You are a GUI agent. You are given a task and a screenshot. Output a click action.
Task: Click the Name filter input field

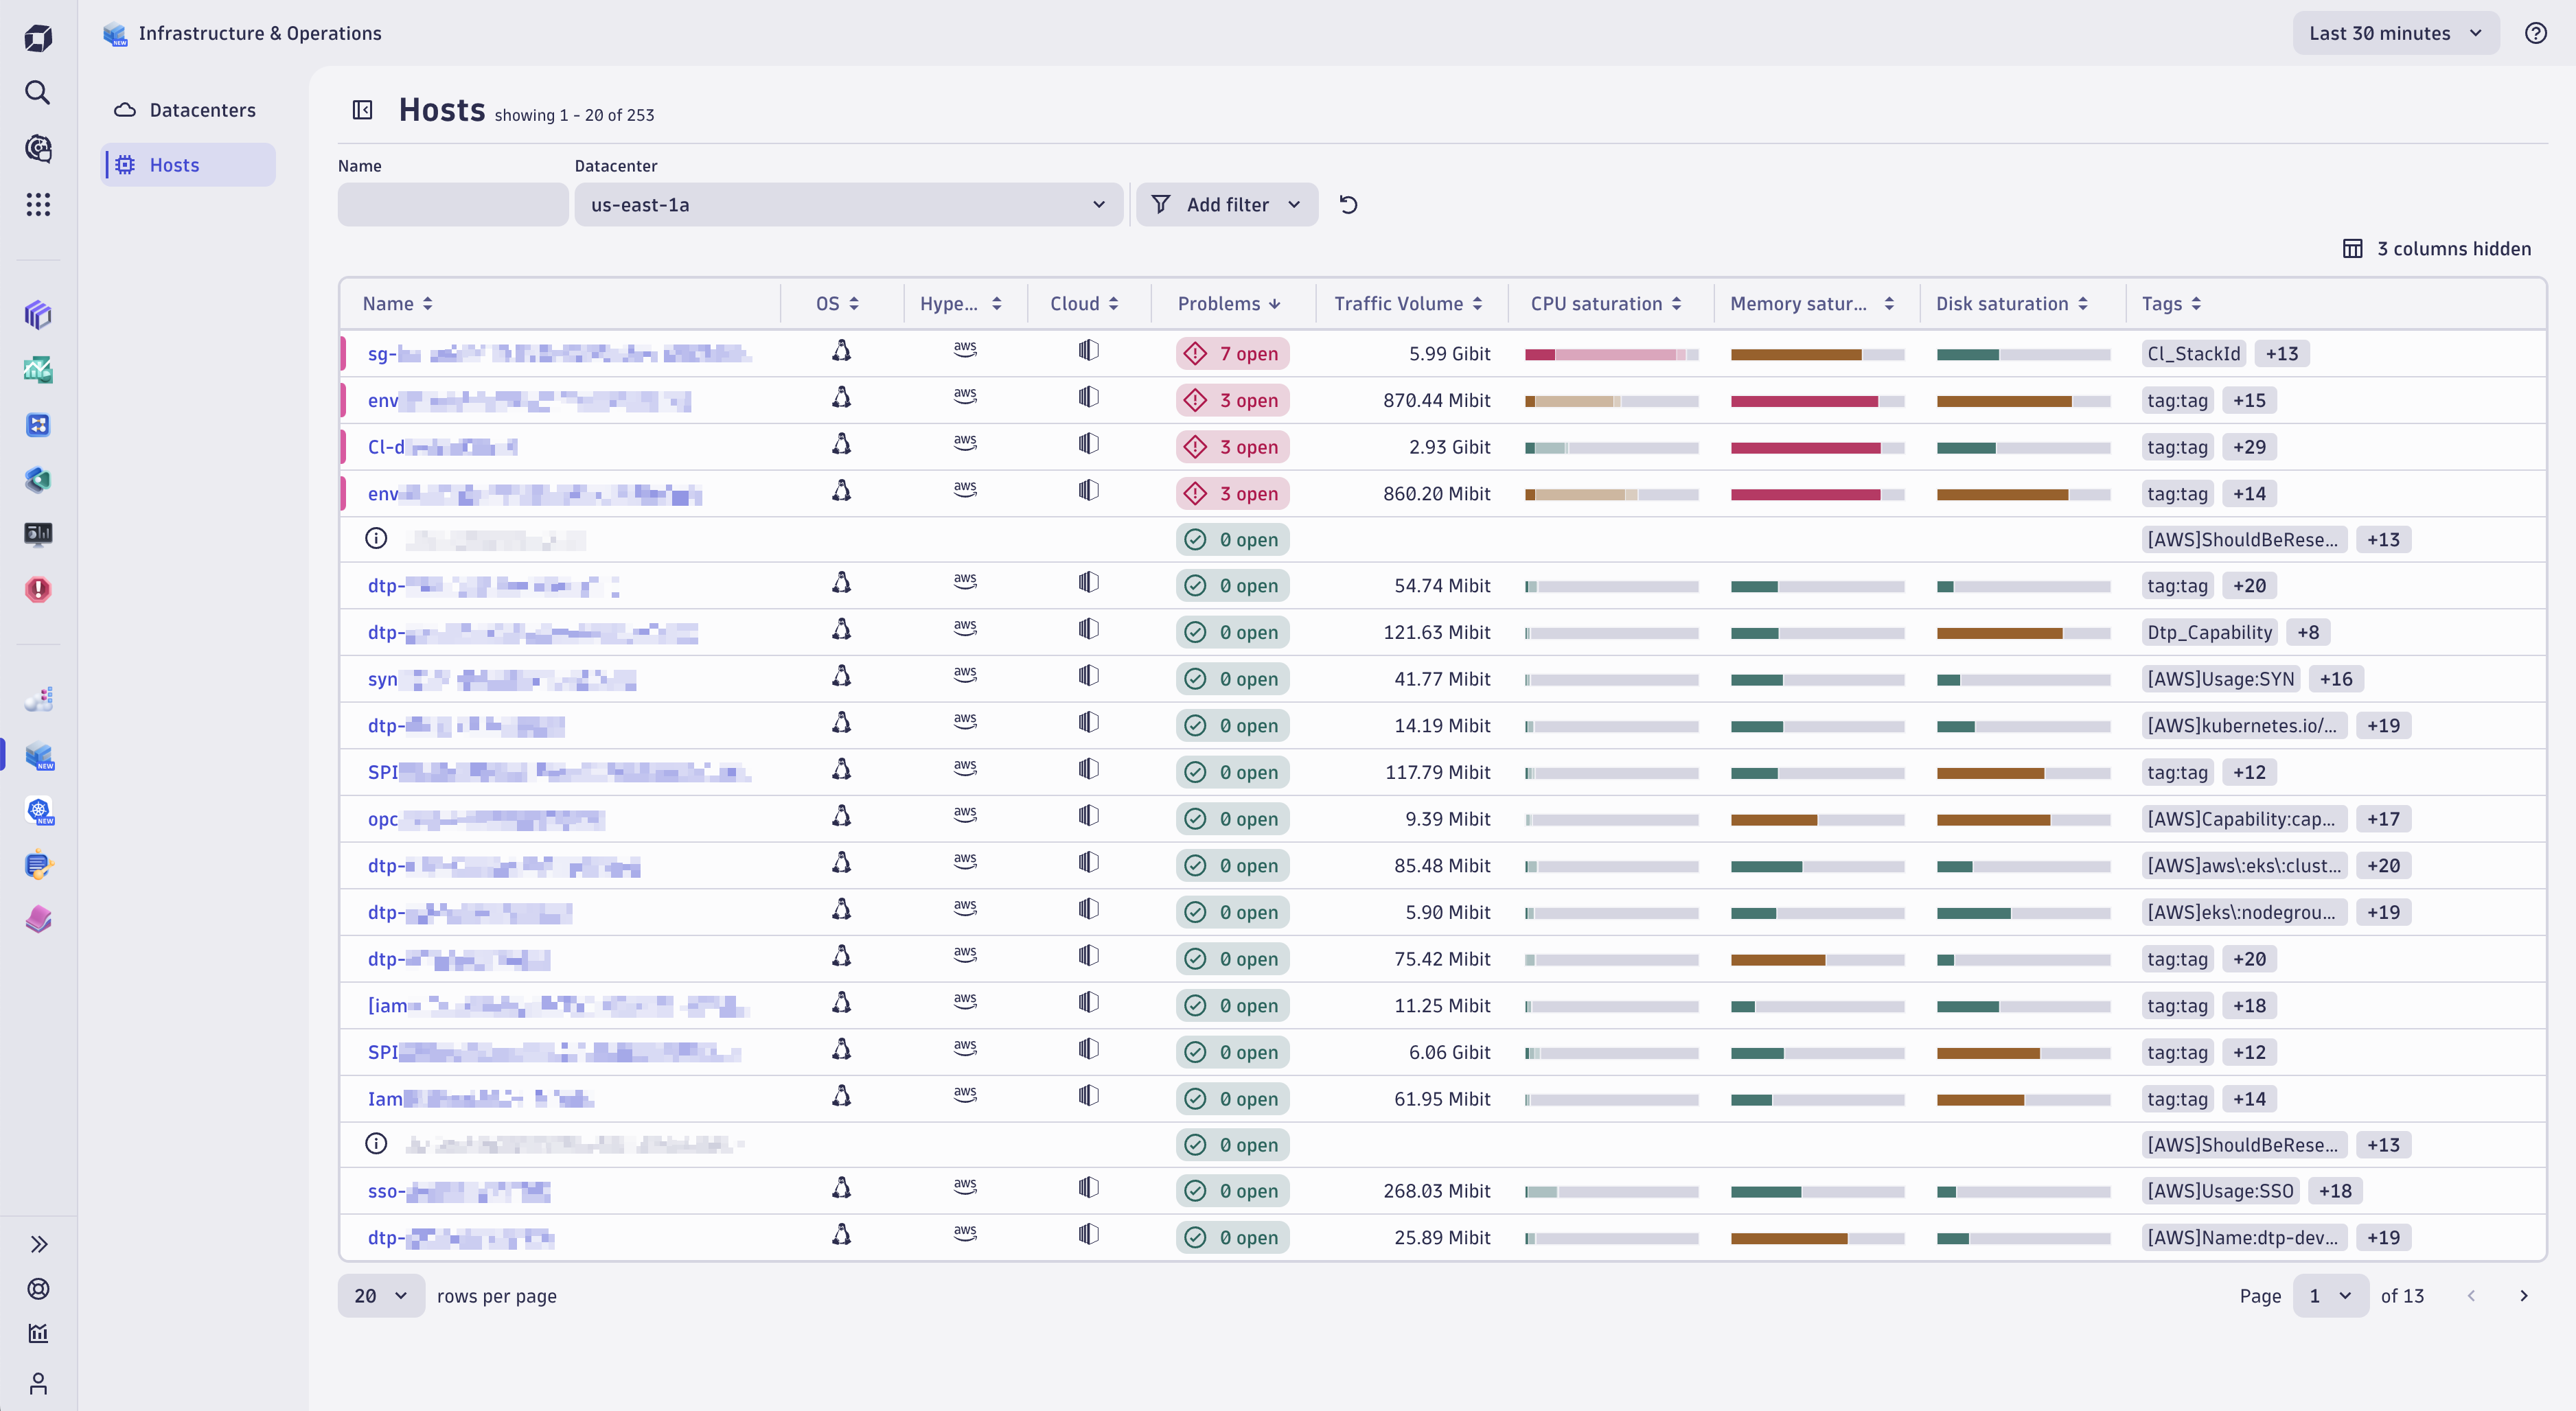(x=452, y=204)
